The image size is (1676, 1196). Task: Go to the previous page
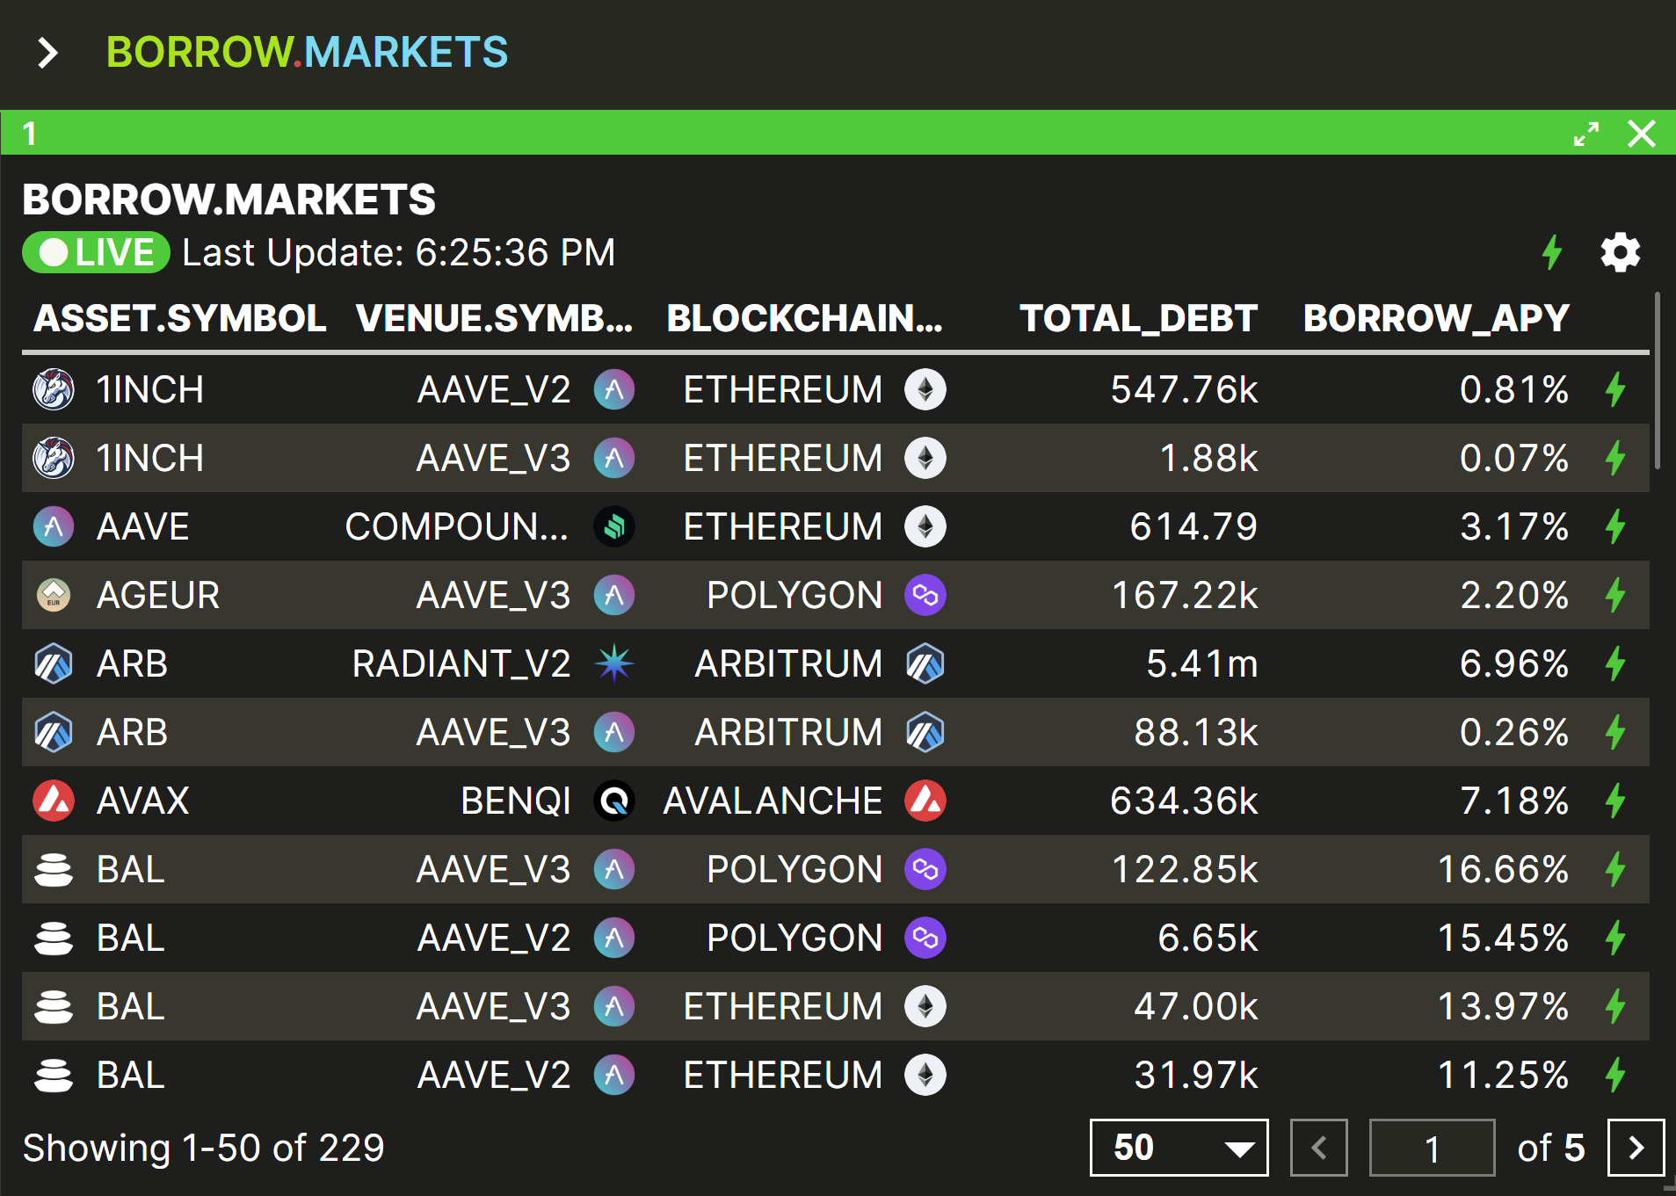coord(1318,1148)
